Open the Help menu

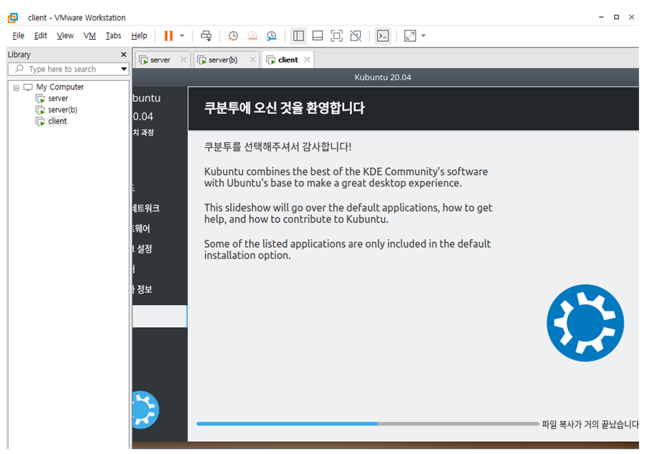[139, 36]
